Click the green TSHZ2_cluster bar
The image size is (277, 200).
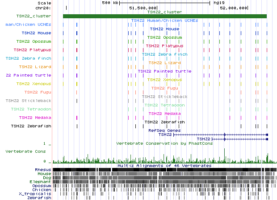[x=164, y=16]
